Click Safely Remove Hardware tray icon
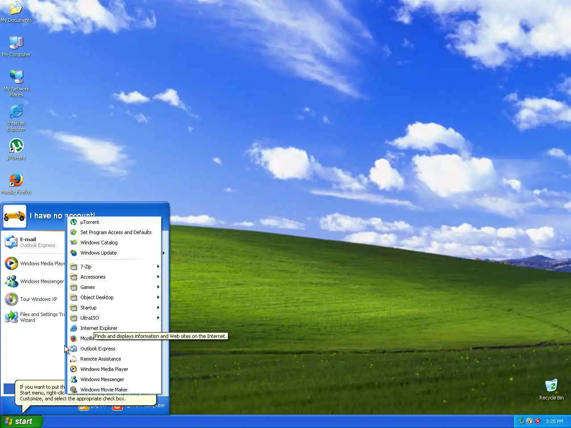Screen dimensions: 571x428 (521, 421)
